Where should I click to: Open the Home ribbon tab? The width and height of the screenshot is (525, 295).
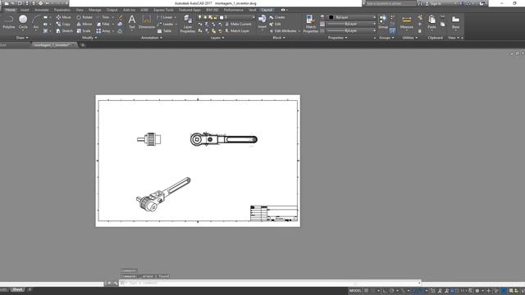10,10
